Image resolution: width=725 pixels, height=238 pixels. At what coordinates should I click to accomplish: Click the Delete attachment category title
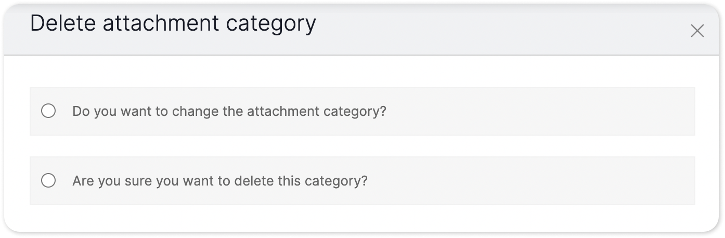pos(173,24)
